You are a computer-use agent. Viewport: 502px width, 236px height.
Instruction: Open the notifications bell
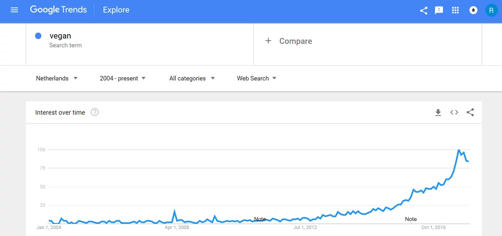(x=473, y=10)
